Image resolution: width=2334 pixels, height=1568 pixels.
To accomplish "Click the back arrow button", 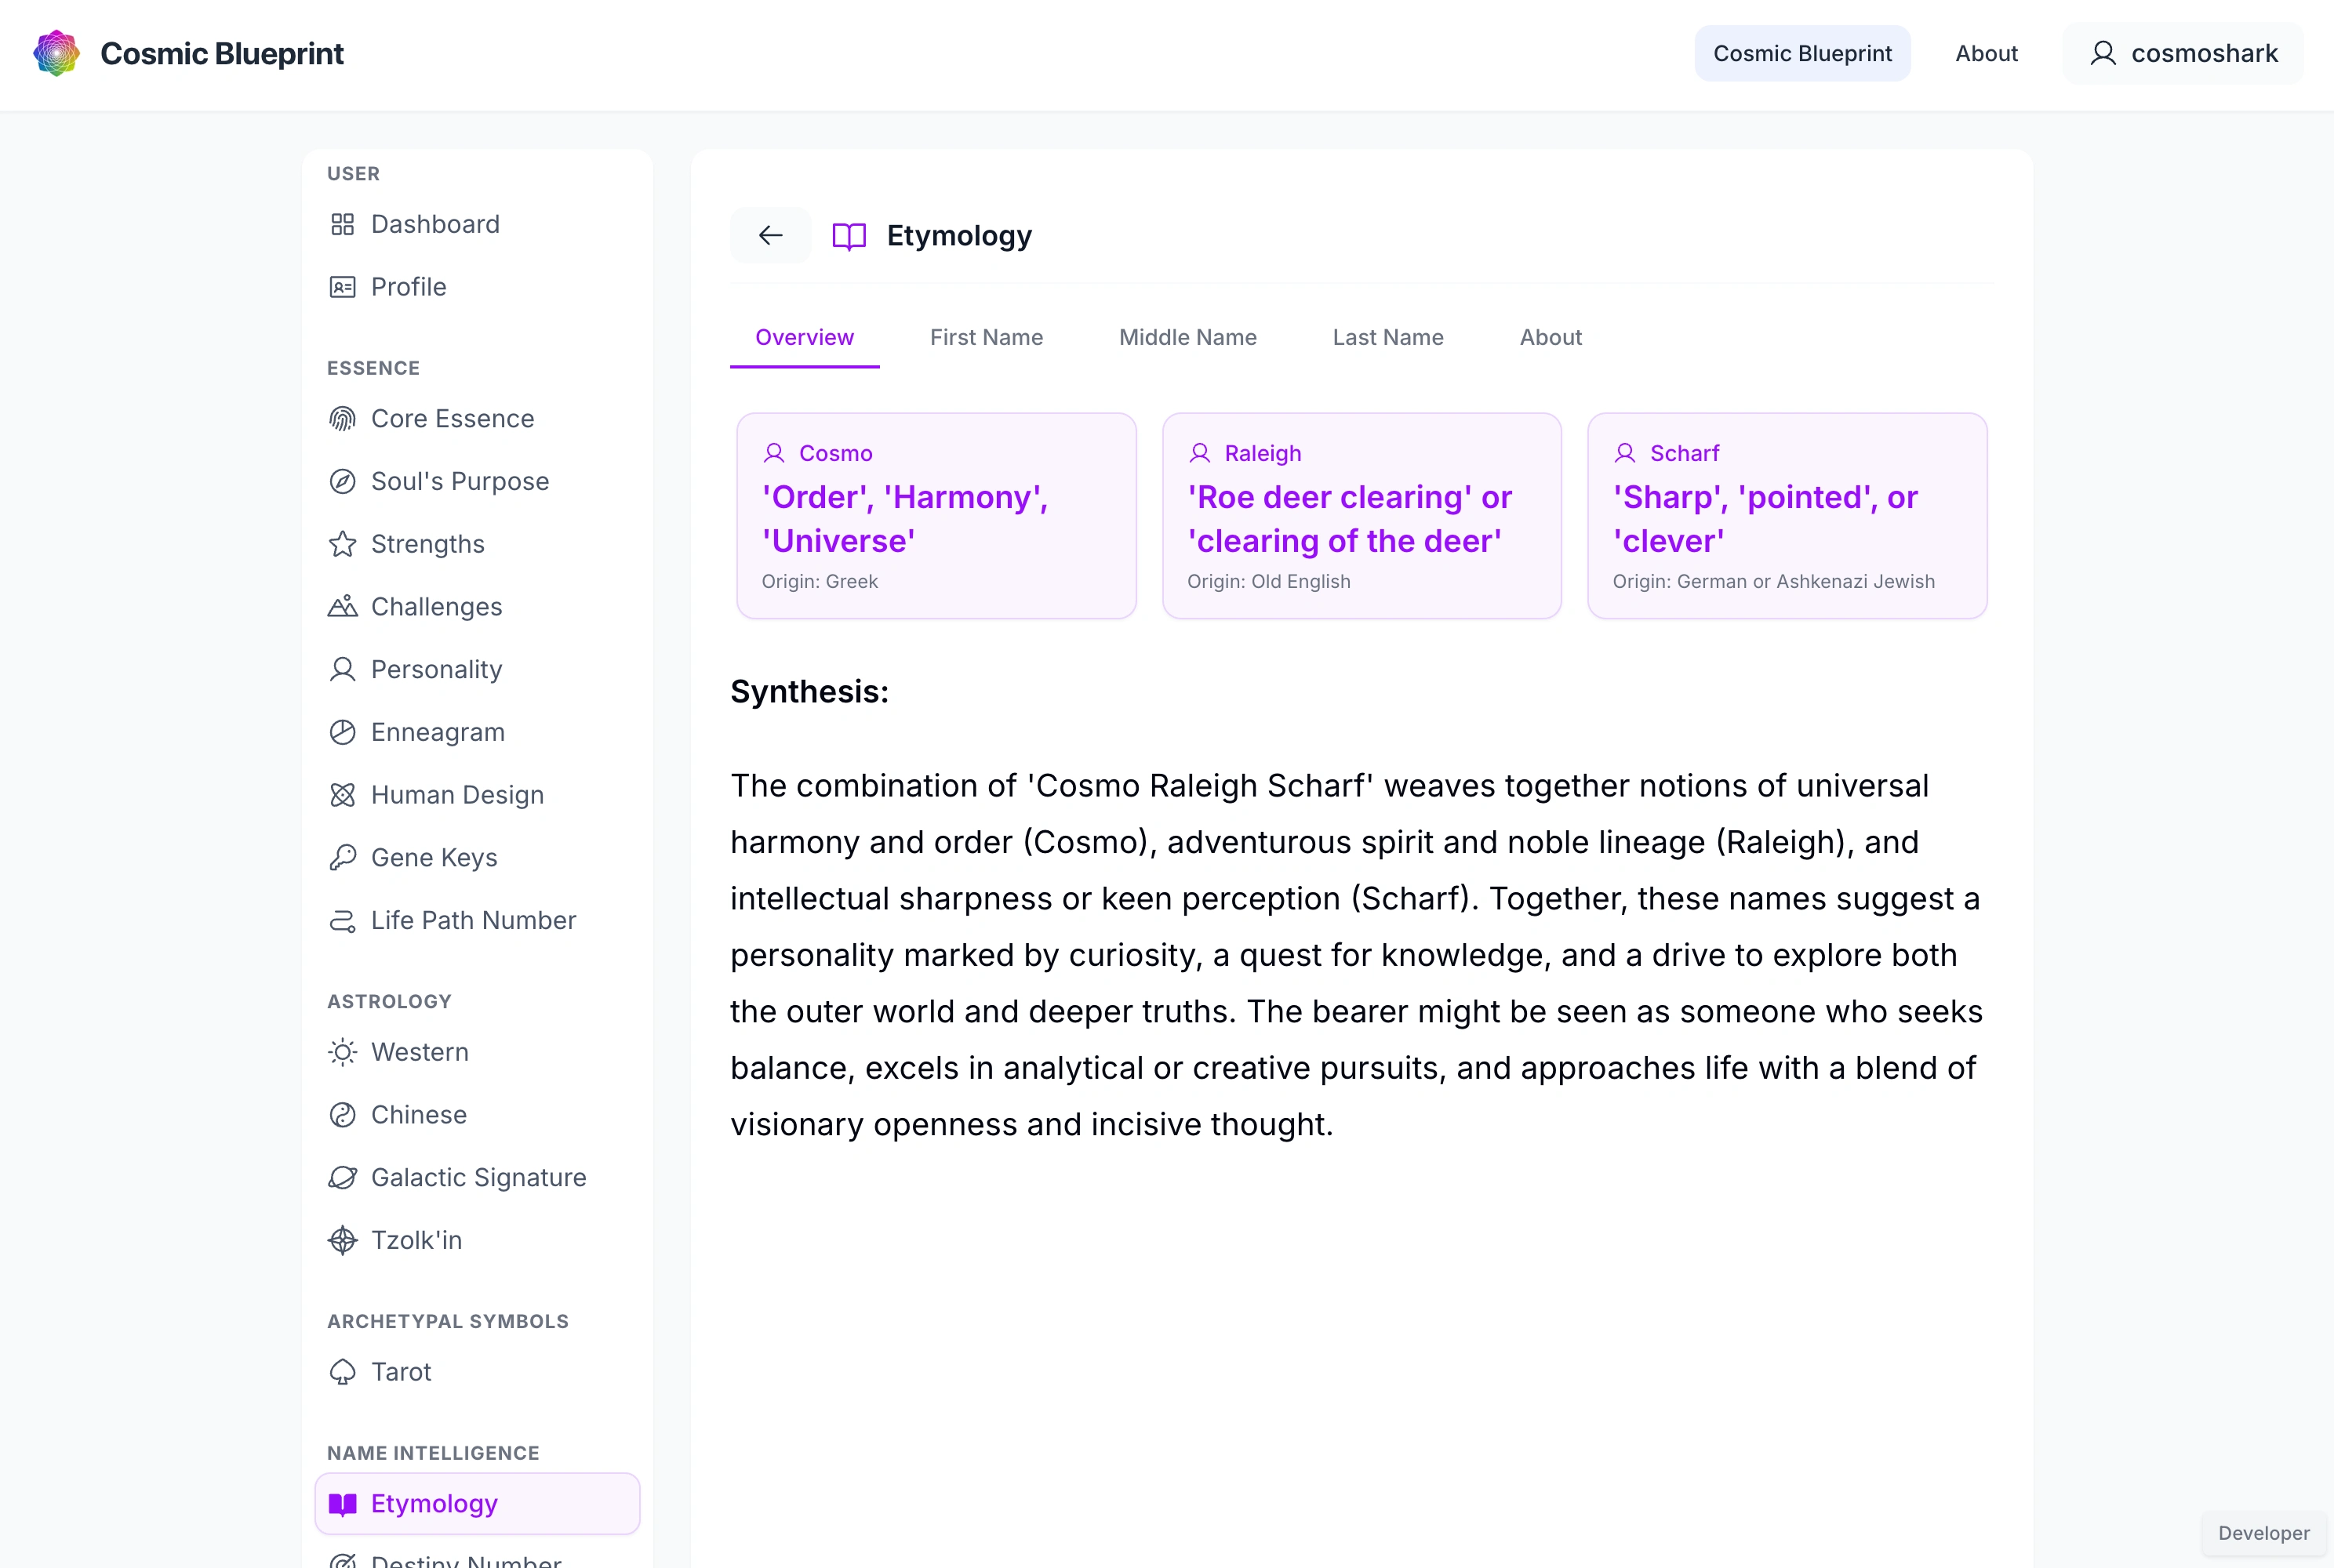I will pos(770,235).
